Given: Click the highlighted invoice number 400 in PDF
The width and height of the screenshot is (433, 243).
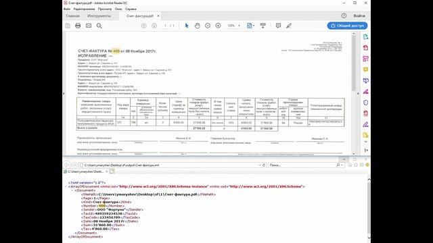Looking at the screenshot, I should coord(116,51).
